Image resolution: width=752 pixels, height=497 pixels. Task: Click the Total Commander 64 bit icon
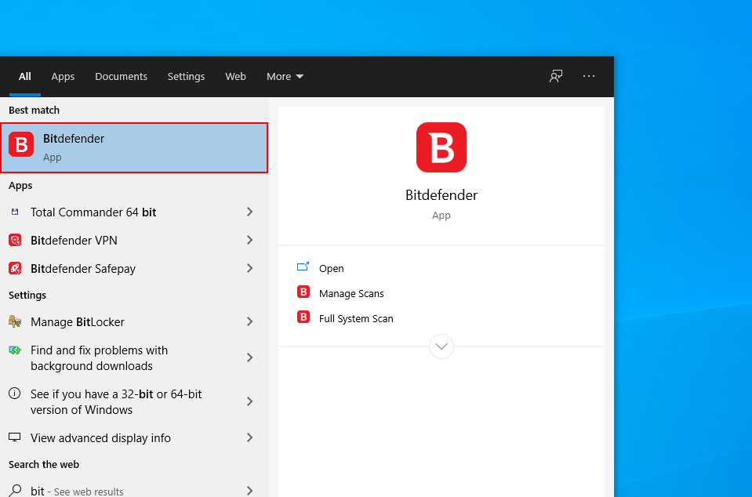click(15, 212)
